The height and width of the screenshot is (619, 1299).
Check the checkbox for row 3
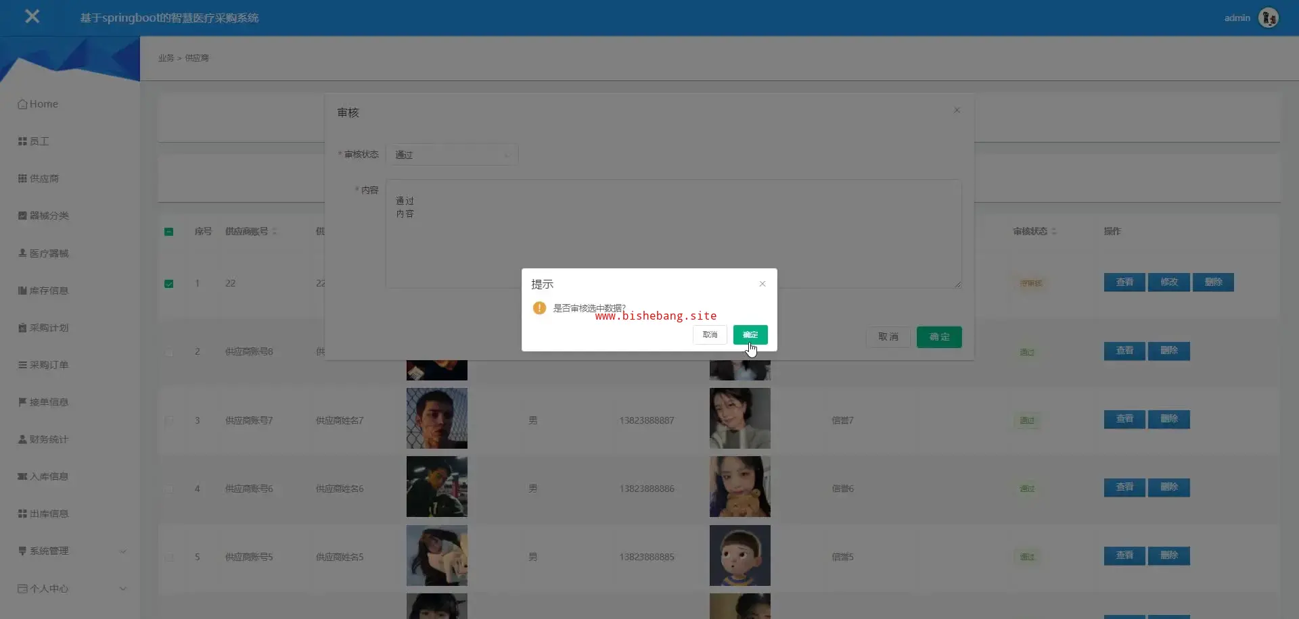(169, 420)
